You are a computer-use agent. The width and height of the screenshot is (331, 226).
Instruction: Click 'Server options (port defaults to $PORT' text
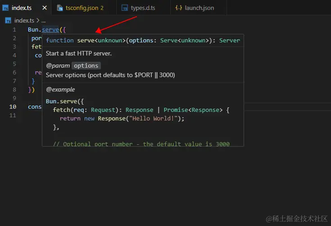click(99, 75)
